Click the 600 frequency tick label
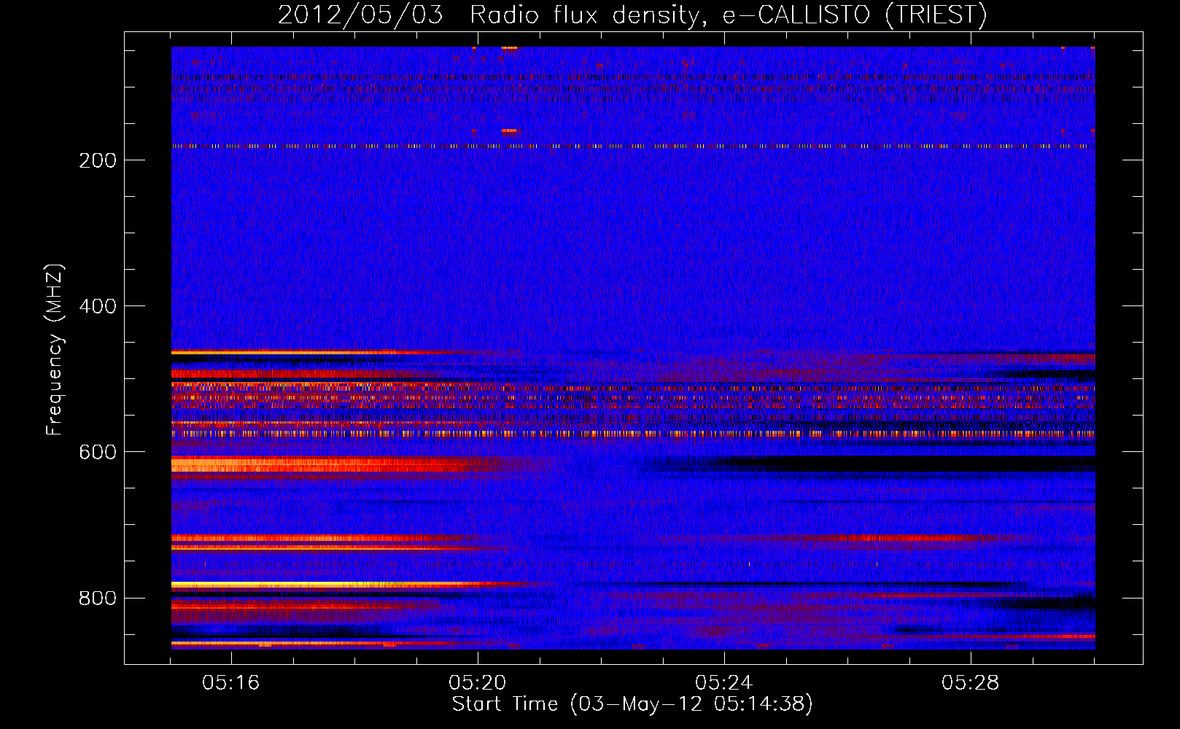Viewport: 1180px width, 729px height. click(x=98, y=452)
